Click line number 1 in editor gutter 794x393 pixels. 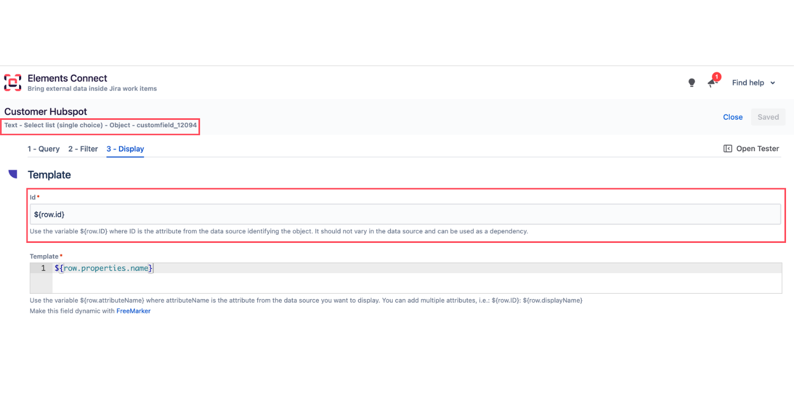pos(44,268)
